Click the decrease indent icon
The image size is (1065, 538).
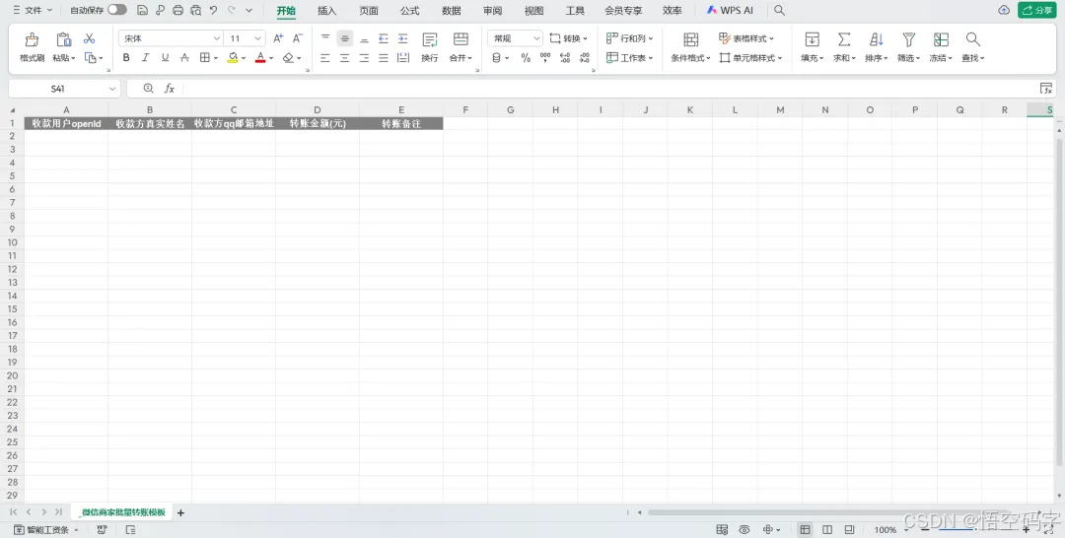coord(383,38)
